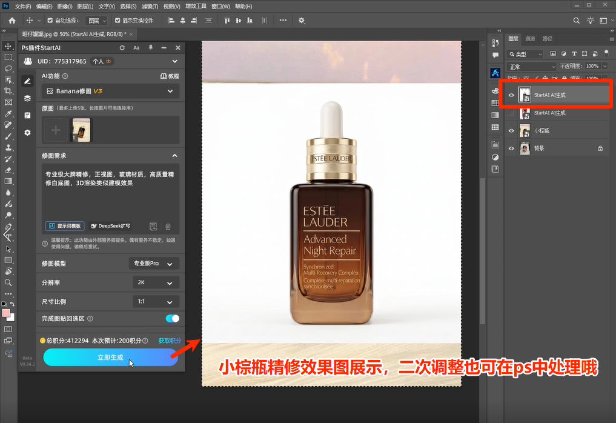Image resolution: width=616 pixels, height=423 pixels.
Task: Click the three-dots more options in options bar
Action: tap(283, 21)
